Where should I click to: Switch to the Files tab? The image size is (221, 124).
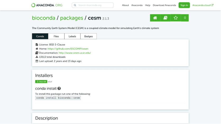[56, 36]
